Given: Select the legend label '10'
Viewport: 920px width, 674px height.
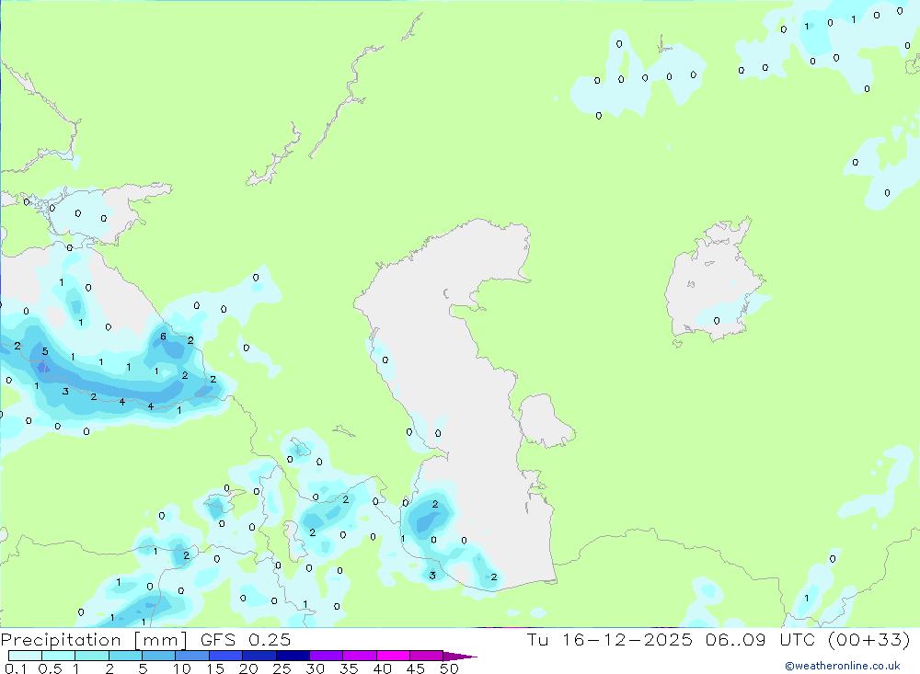Looking at the screenshot, I should [182, 668].
